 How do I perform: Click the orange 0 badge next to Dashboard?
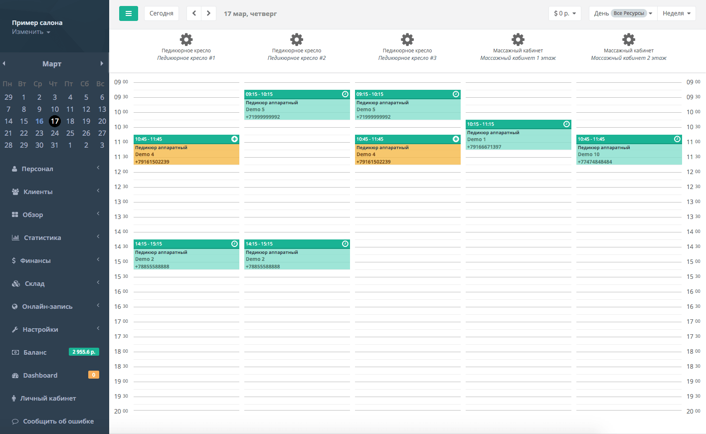tap(94, 375)
